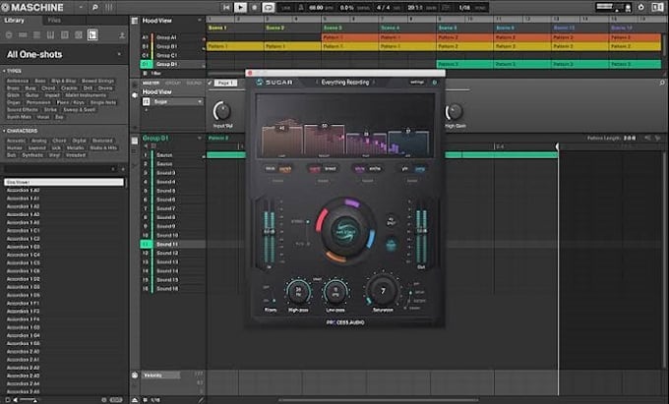
Task: Select the Mallet Instruments type tag
Action: coord(86,95)
